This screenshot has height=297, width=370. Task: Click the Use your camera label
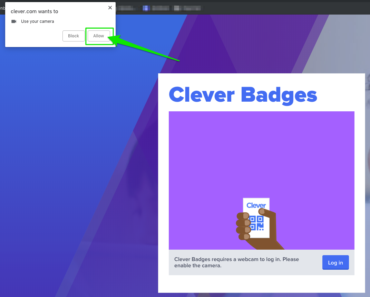coord(37,21)
